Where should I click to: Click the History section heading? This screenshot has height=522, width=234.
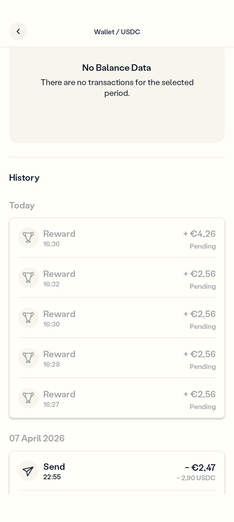click(x=24, y=178)
